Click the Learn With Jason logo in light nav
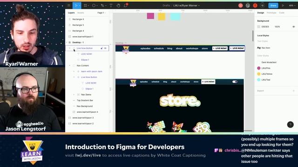 pos(126,50)
